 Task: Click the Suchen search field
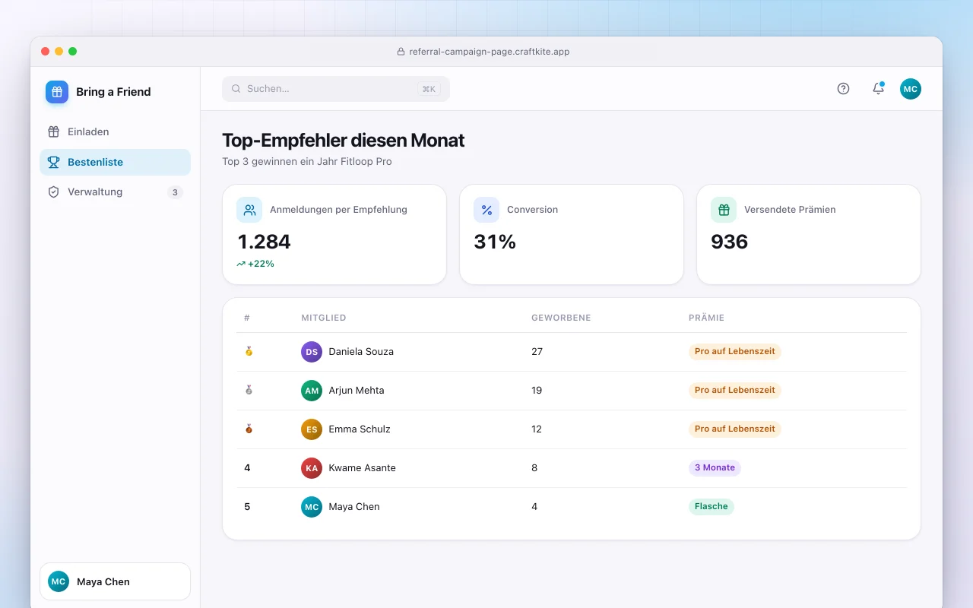(x=336, y=89)
